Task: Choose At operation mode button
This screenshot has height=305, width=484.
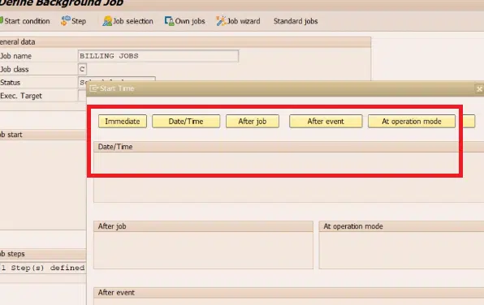Action: pyautogui.click(x=412, y=121)
